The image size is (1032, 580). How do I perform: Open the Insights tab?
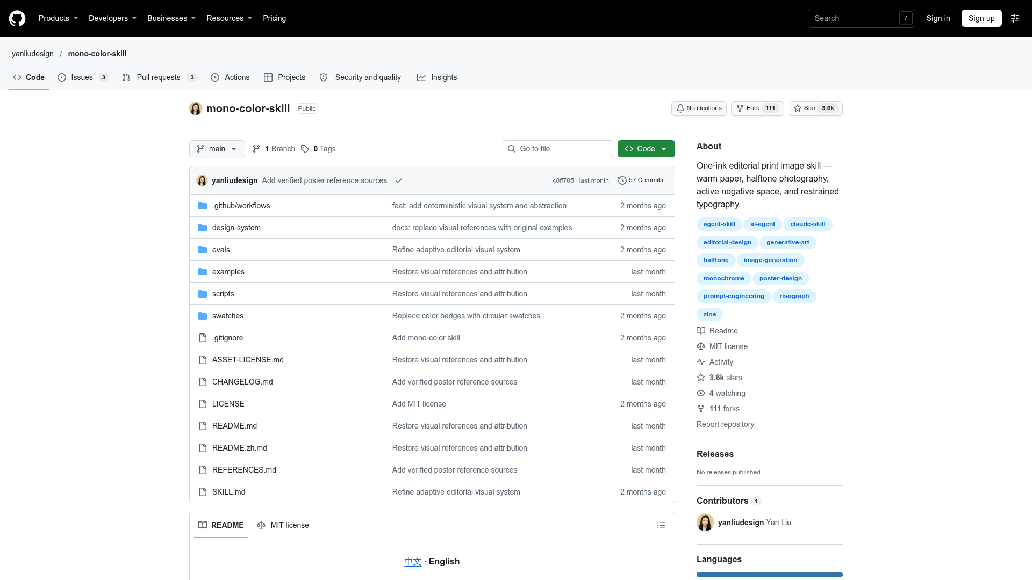tap(437, 77)
